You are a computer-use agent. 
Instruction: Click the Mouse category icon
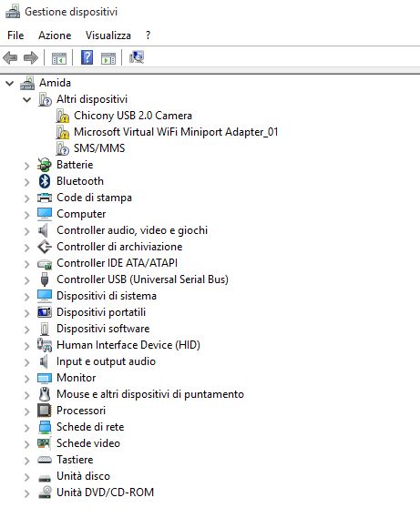pyautogui.click(x=45, y=394)
